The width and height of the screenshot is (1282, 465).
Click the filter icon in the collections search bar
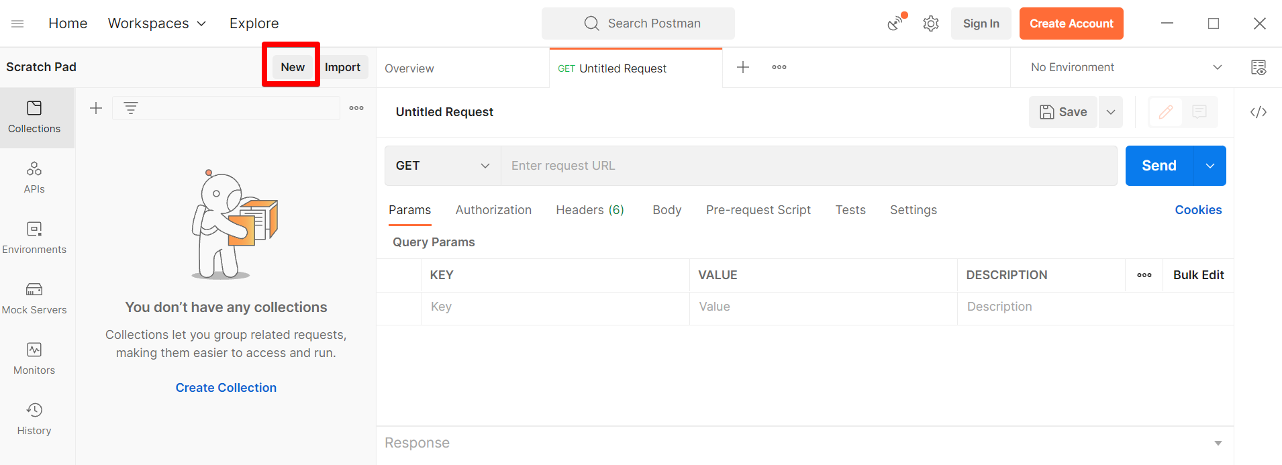131,108
